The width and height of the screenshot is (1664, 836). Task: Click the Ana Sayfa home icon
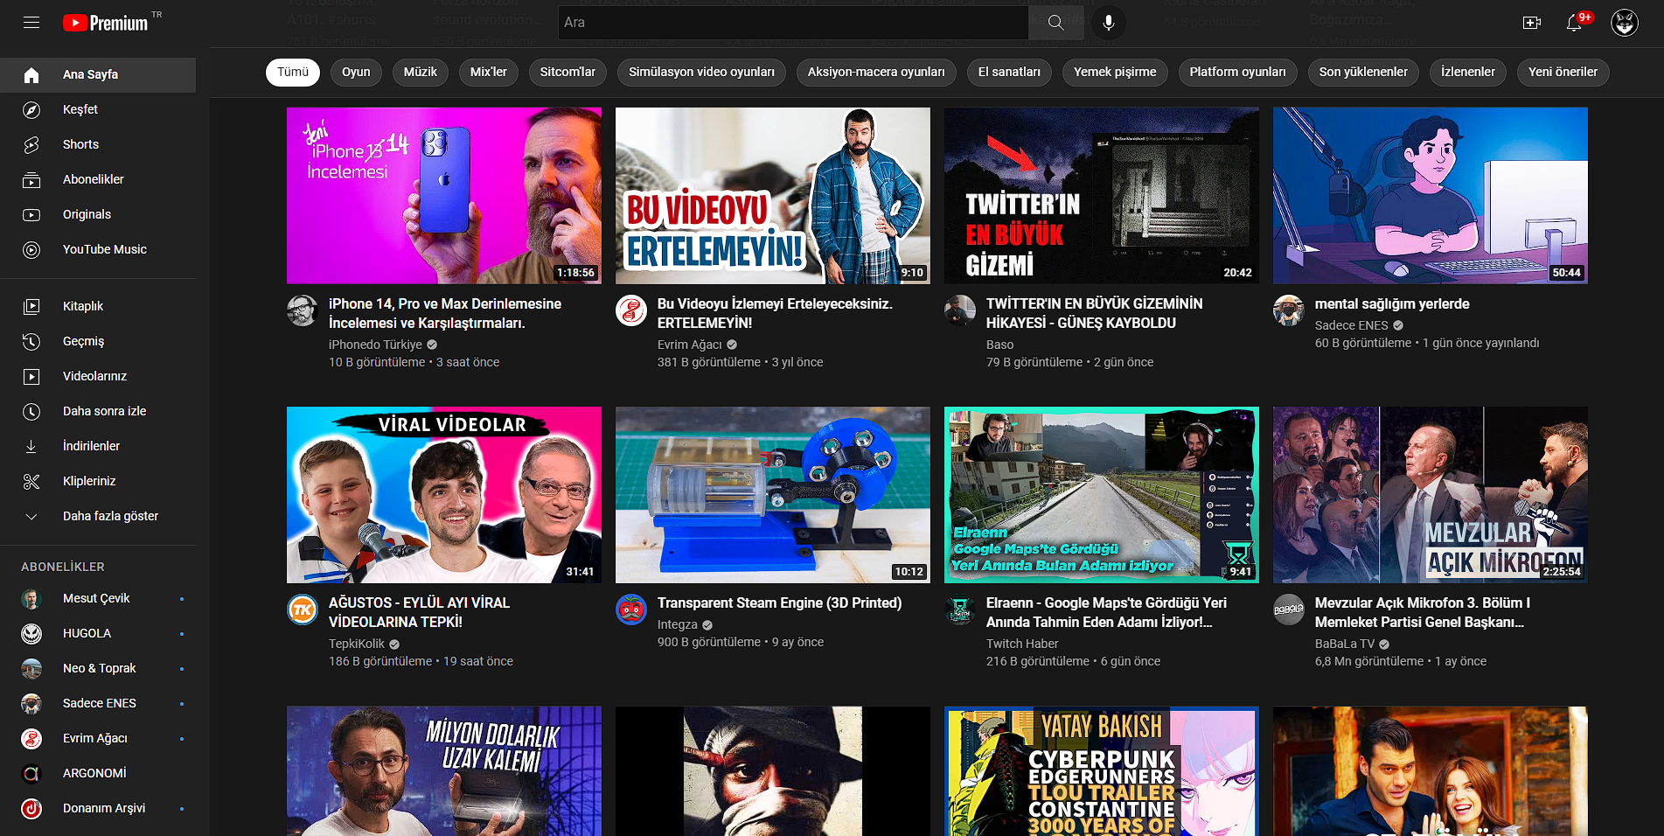pyautogui.click(x=31, y=75)
